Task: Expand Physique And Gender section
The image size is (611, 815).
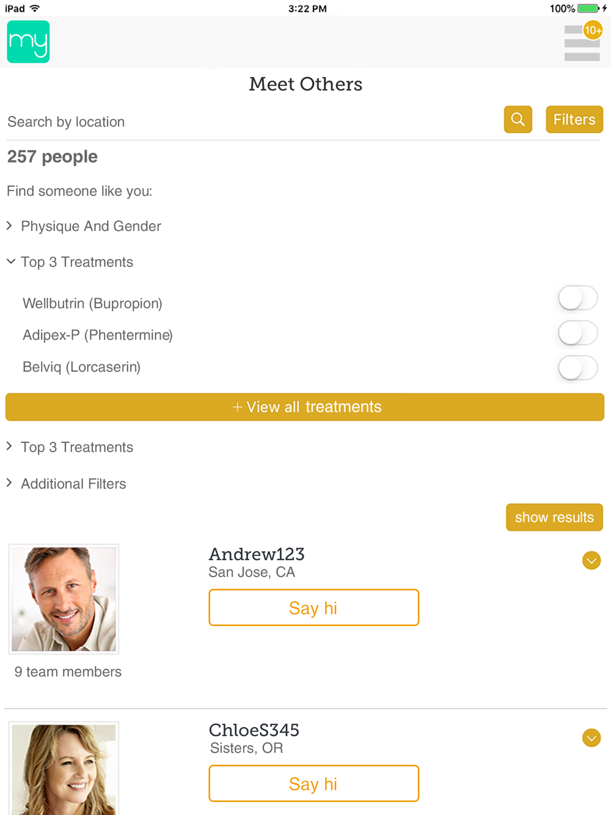Action: [90, 226]
